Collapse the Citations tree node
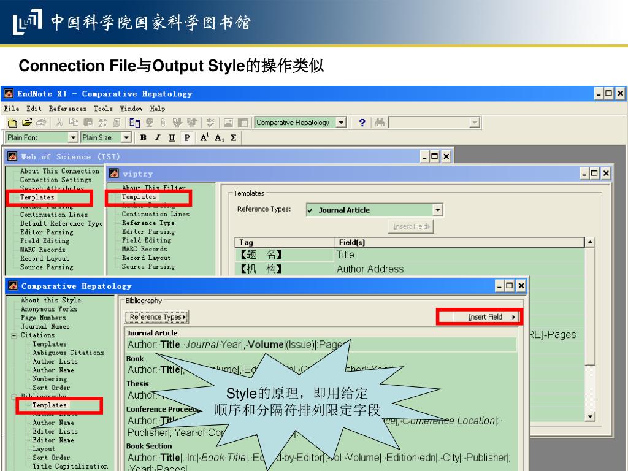 point(14,335)
